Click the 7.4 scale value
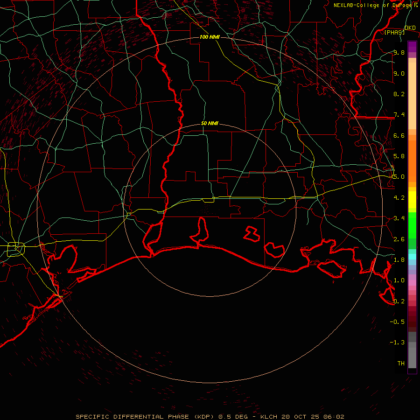The width and height of the screenshot is (420, 420). (399, 115)
